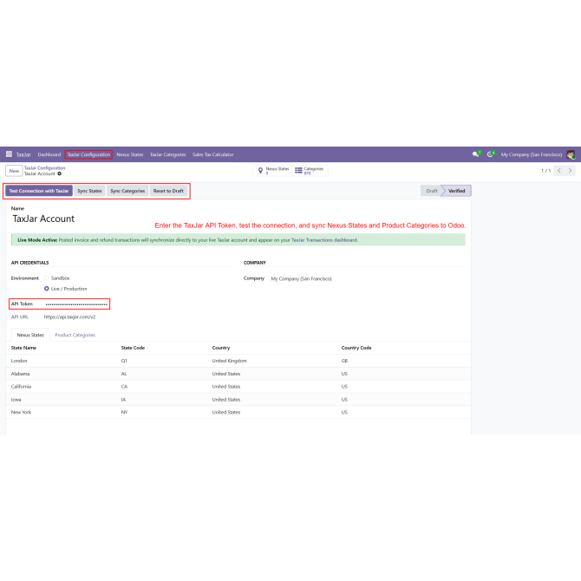The image size is (581, 581).
Task: Click the user avatar in the top bar
Action: [571, 154]
